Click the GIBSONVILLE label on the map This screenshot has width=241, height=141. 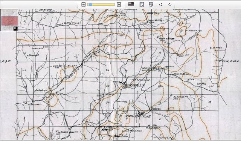(x=134, y=85)
